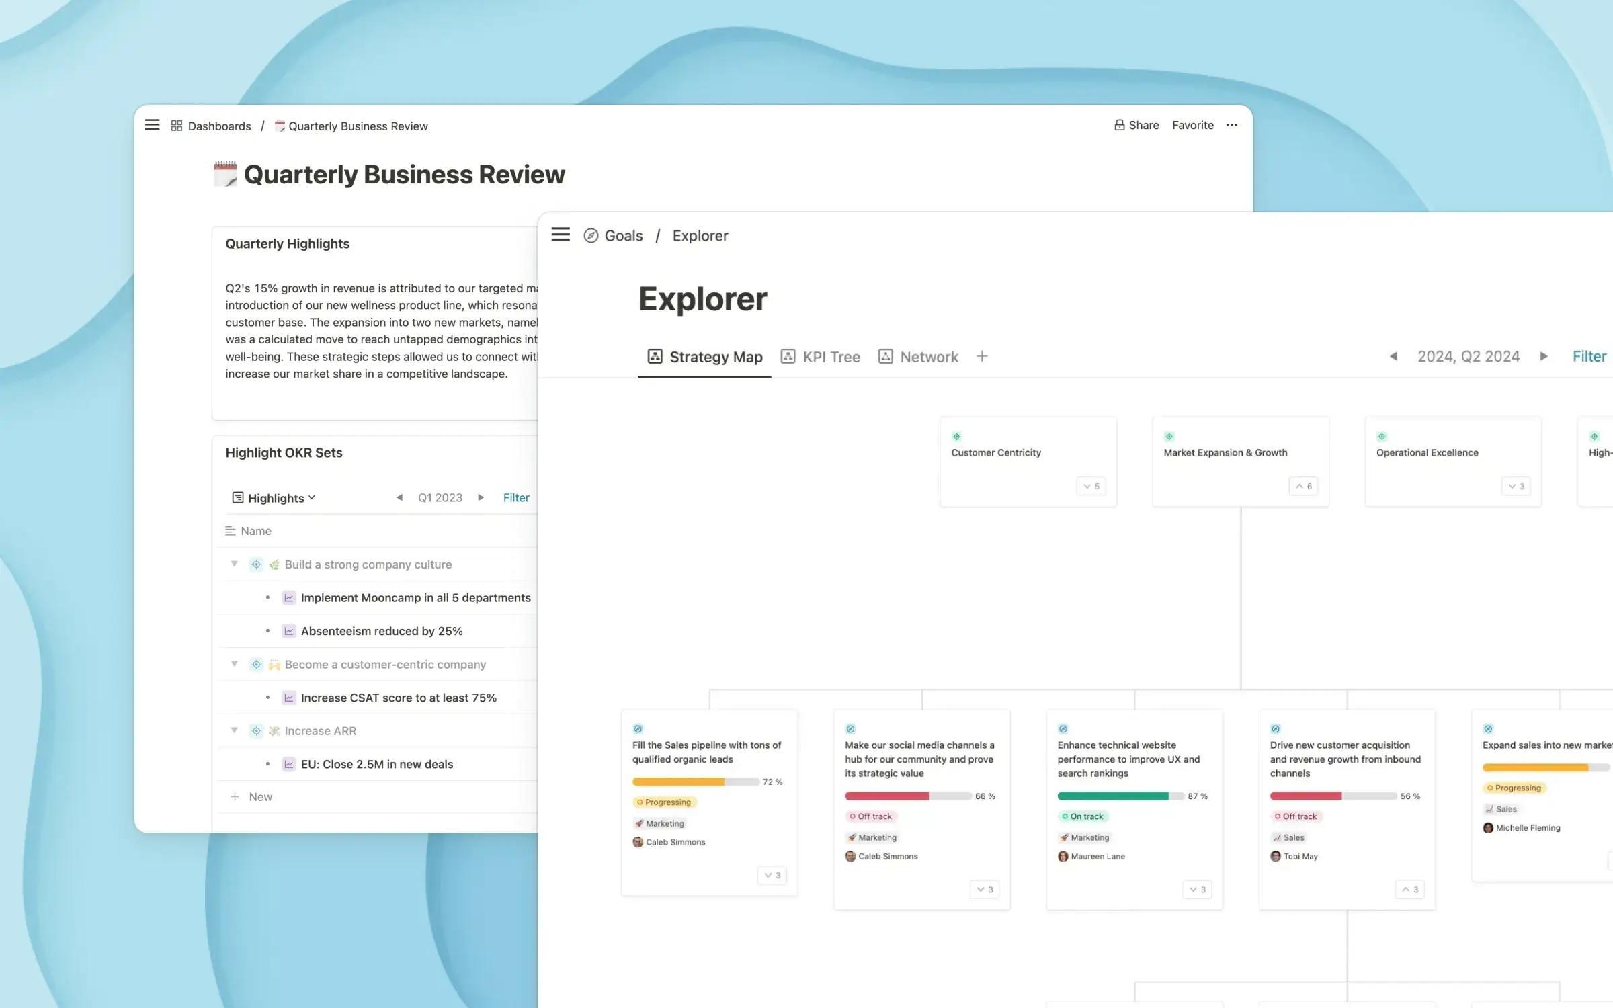
Task: Click the overflow menu three-dot icon
Action: click(1232, 124)
